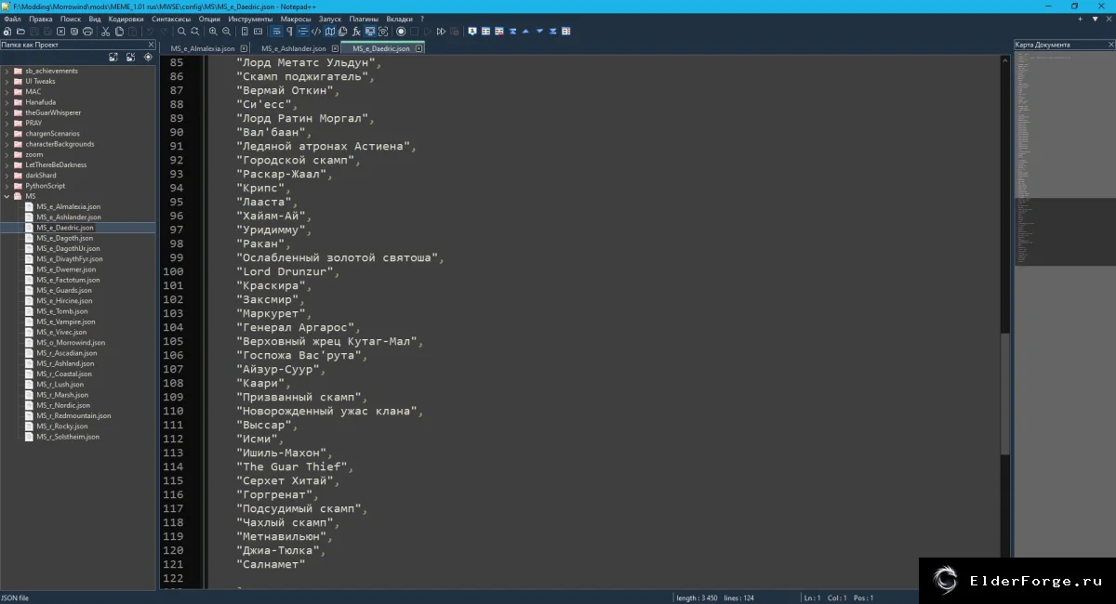Viewport: 1116px width, 604px height.
Task: Expand the sb_achievements folder
Action: point(7,71)
